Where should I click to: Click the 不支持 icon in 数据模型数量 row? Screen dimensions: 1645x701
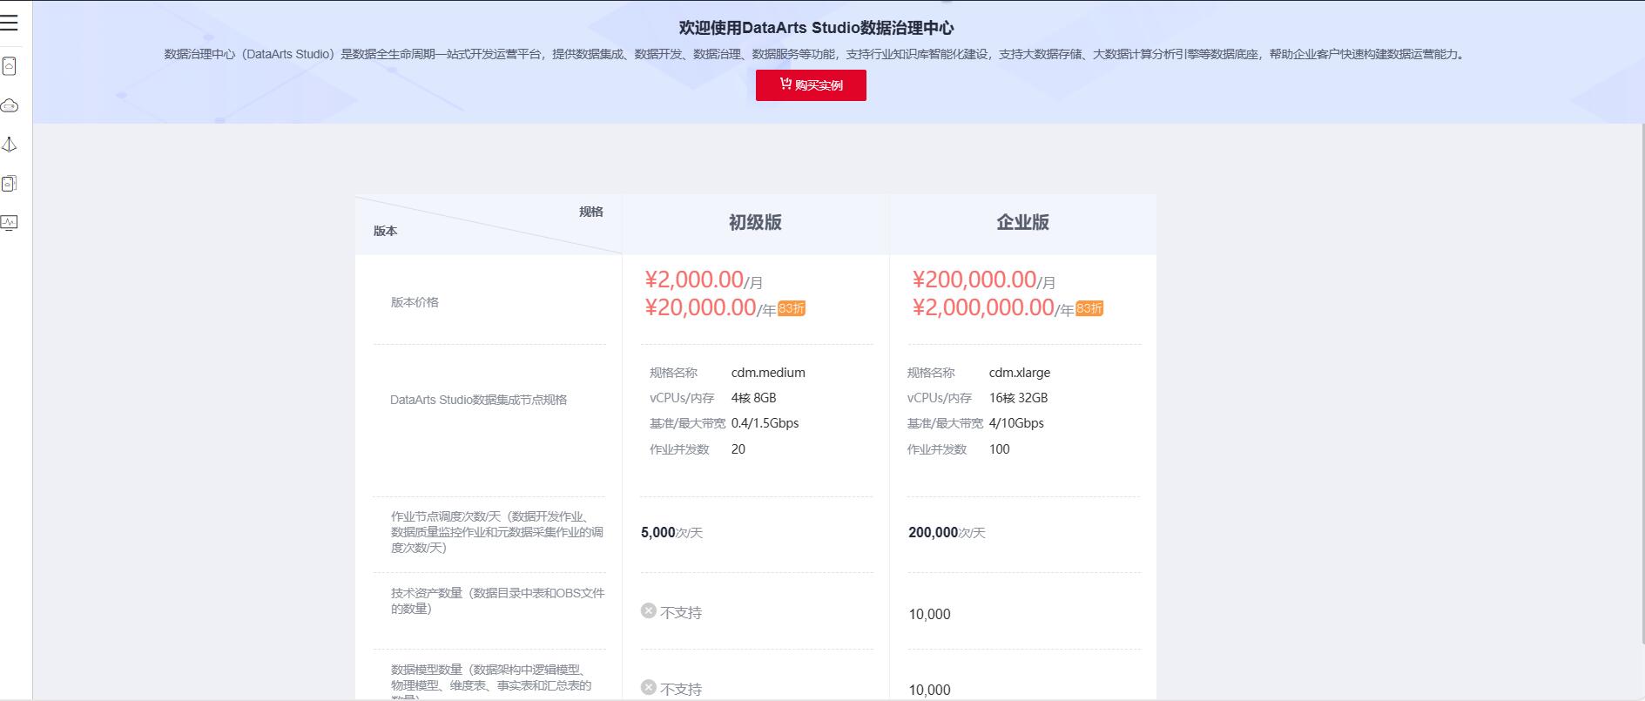pyautogui.click(x=648, y=688)
